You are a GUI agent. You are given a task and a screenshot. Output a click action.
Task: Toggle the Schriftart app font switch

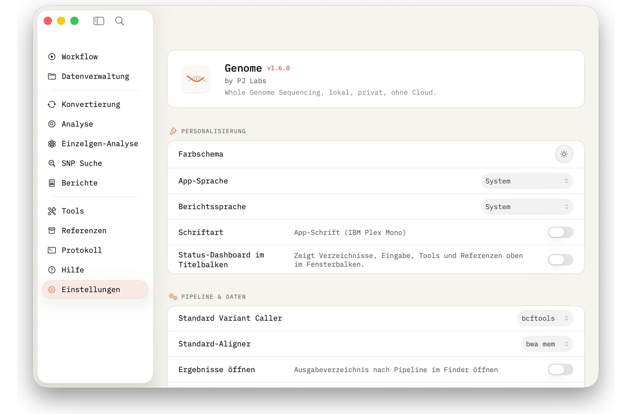coord(560,232)
